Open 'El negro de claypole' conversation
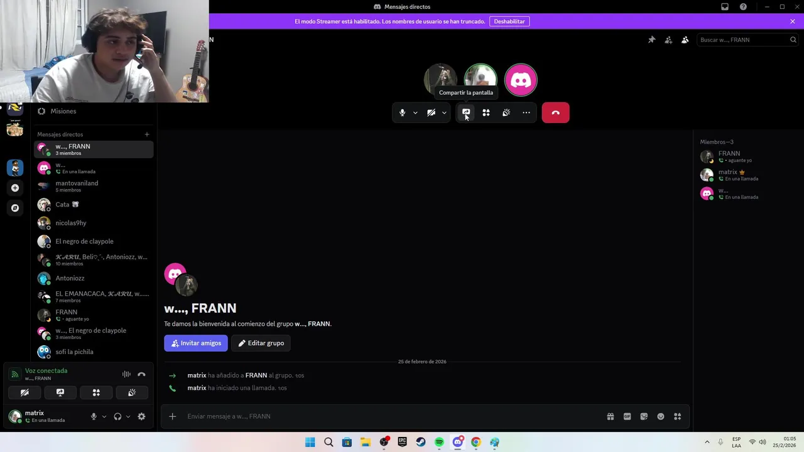804x452 pixels. [94, 241]
